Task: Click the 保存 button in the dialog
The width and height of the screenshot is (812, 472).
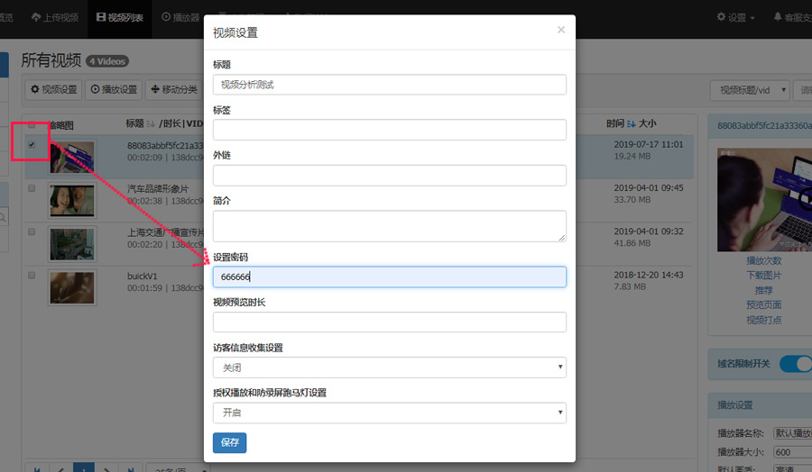Action: [x=229, y=442]
